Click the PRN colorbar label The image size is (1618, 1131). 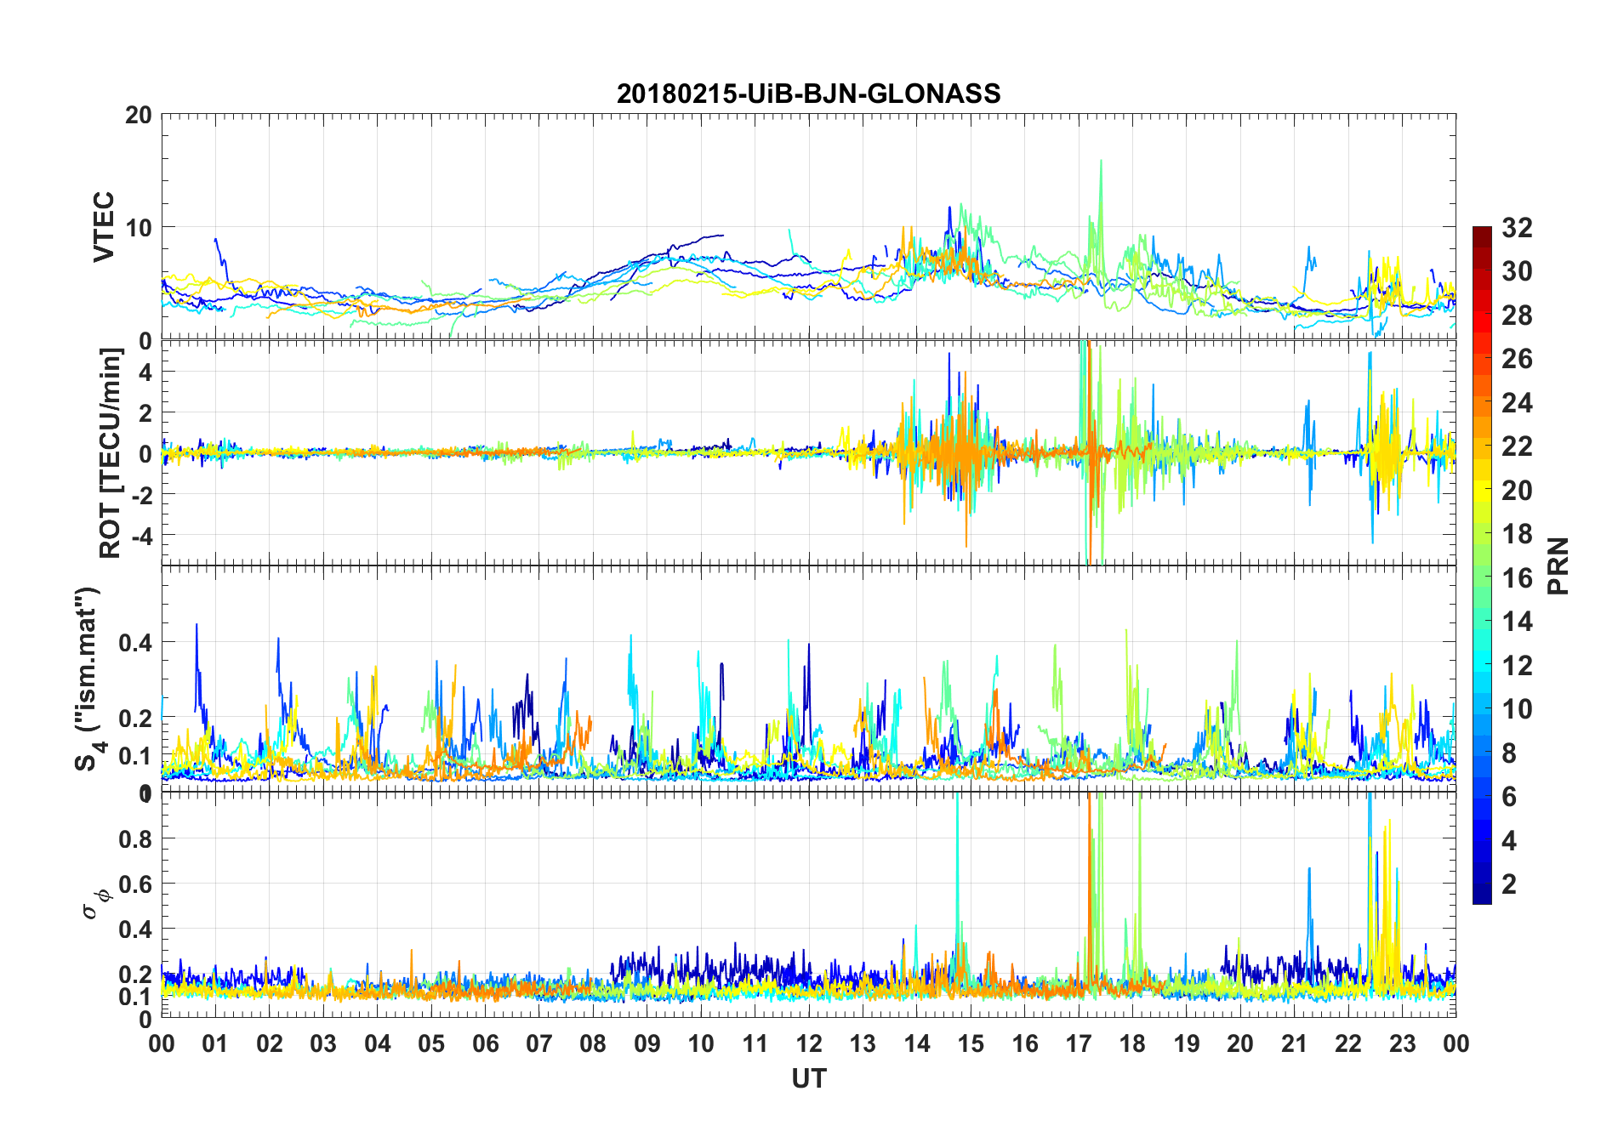(1558, 565)
